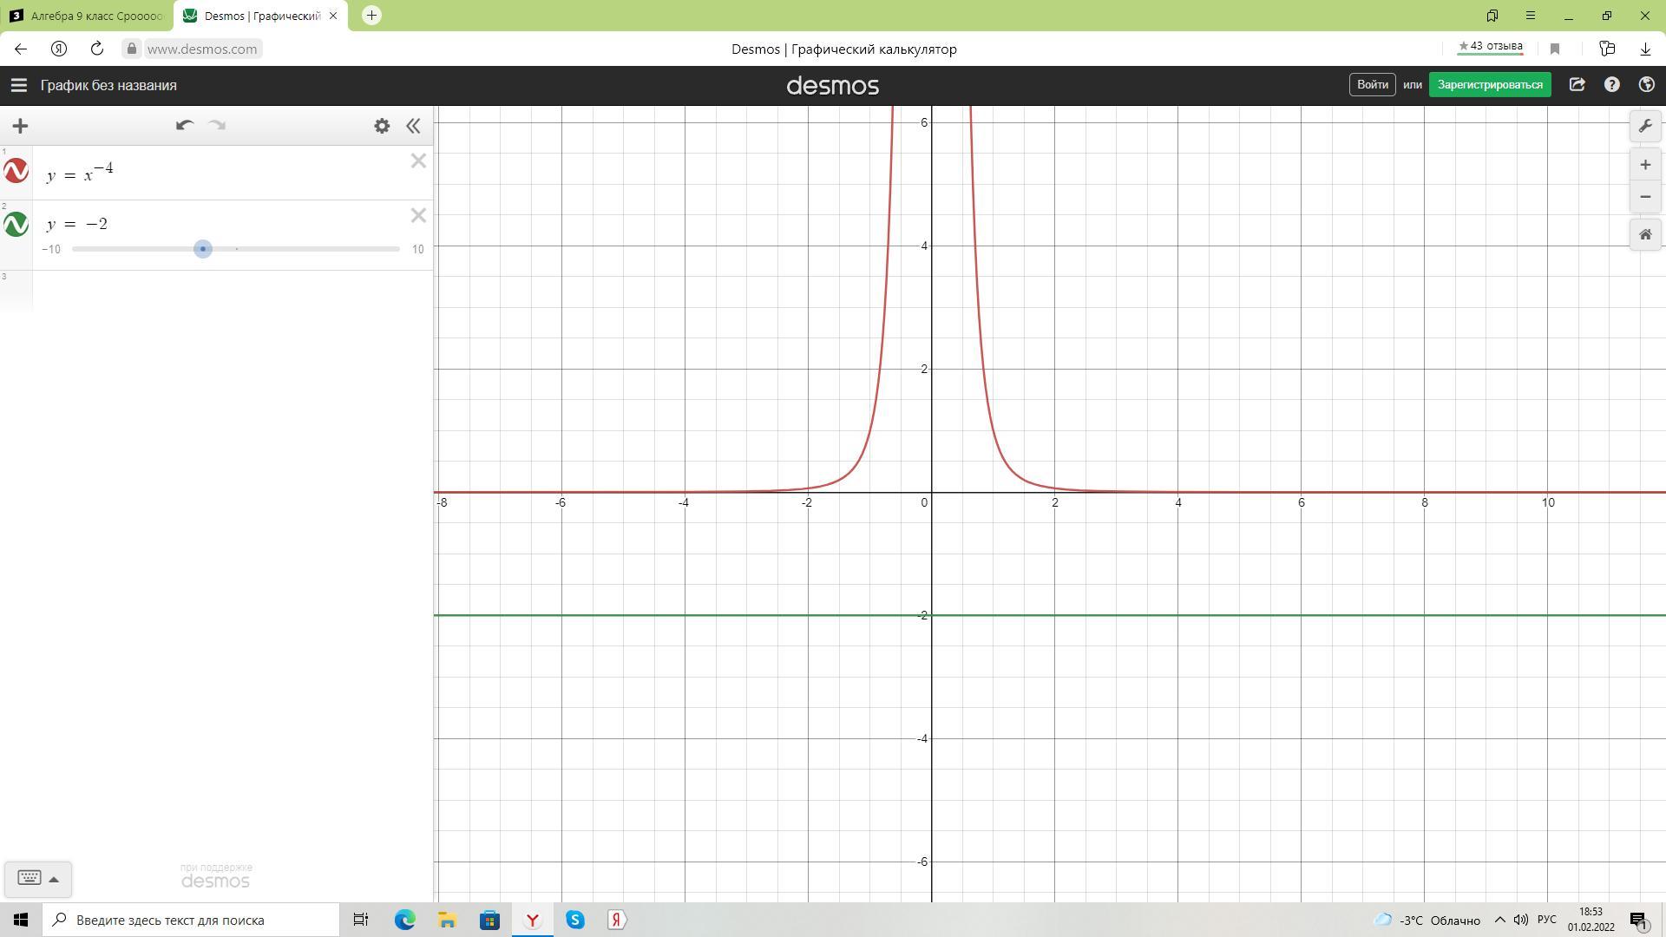The height and width of the screenshot is (937, 1666).
Task: Share graph via share icon
Action: (x=1577, y=85)
